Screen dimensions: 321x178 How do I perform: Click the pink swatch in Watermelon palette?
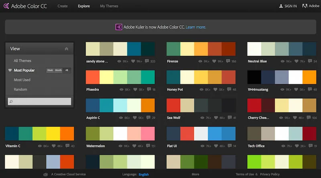click(x=148, y=133)
